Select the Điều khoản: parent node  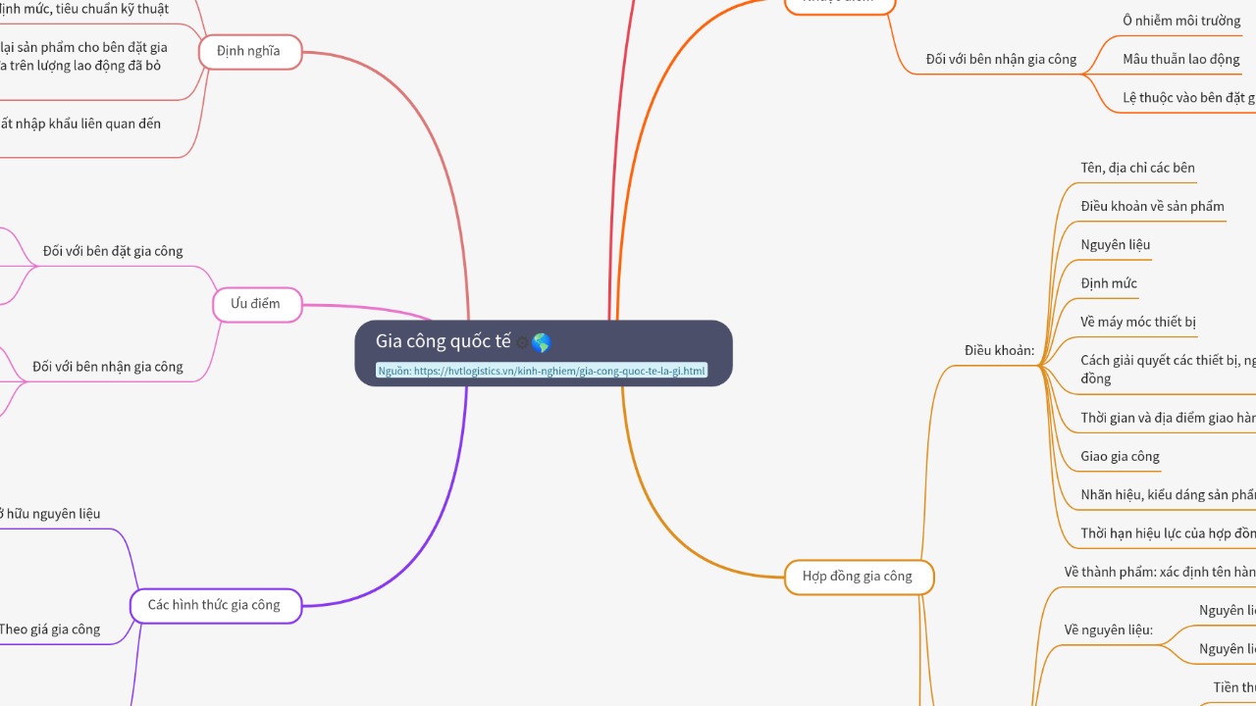pyautogui.click(x=1000, y=350)
